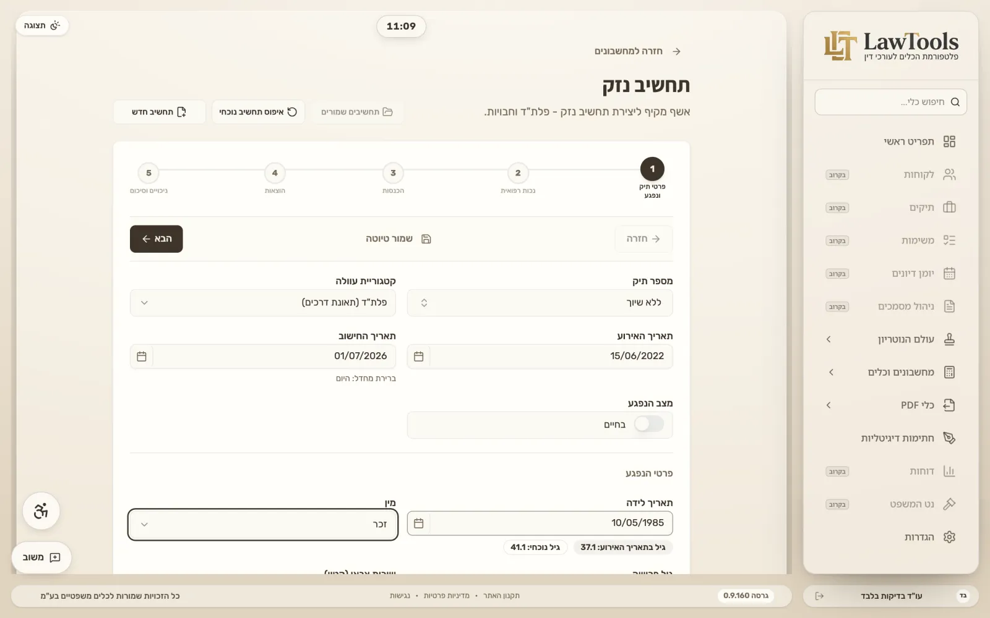Toggle the בחיים victim status switch
The width and height of the screenshot is (990, 618).
click(649, 424)
